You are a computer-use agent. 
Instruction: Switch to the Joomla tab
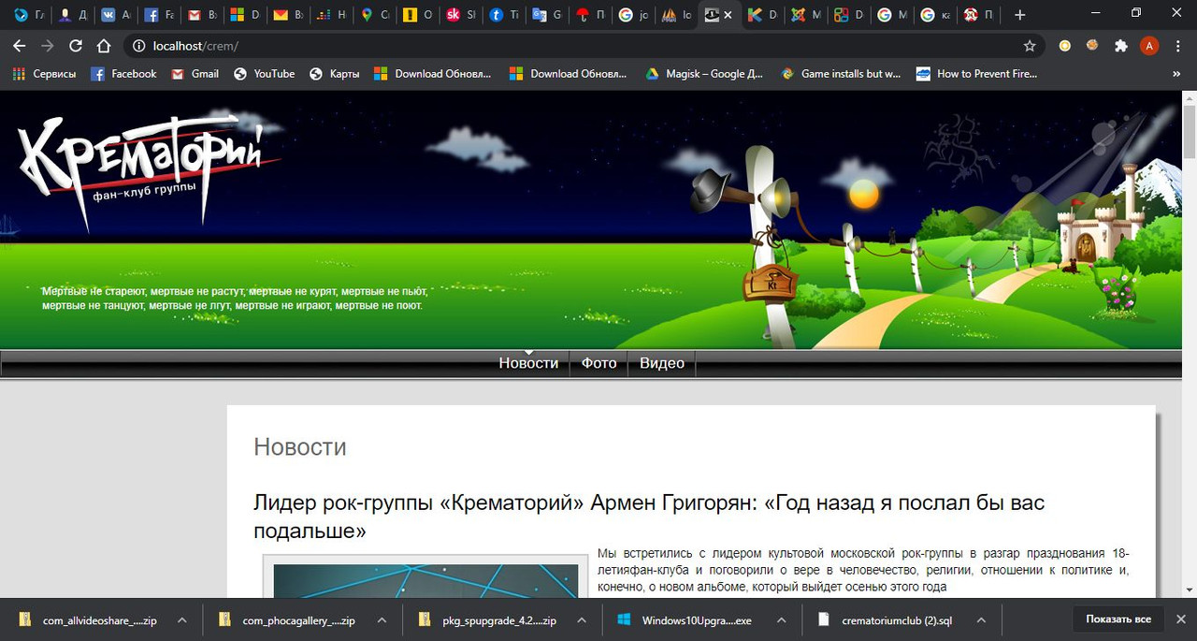[804, 15]
